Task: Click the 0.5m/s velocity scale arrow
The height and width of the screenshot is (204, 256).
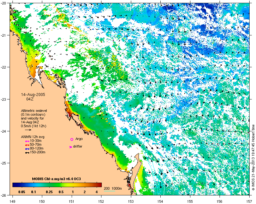Action: (x=28, y=130)
